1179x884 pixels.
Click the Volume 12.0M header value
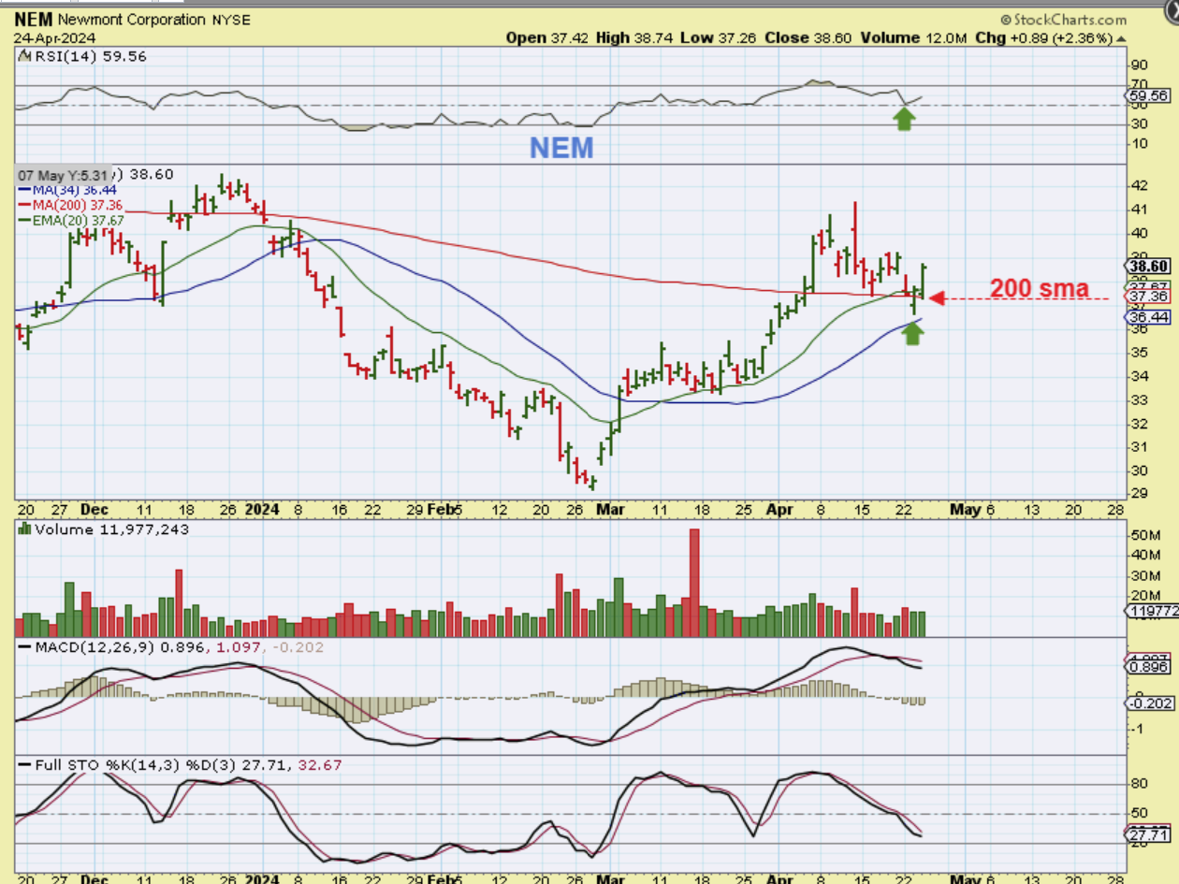(x=912, y=37)
